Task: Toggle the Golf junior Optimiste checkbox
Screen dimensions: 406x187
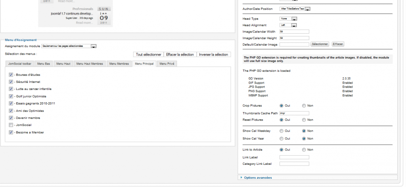Action: (11, 96)
